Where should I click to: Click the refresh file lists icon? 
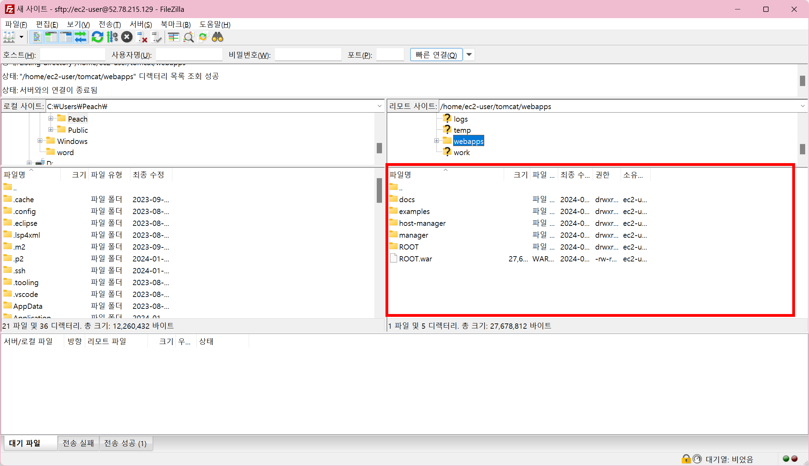(x=97, y=37)
